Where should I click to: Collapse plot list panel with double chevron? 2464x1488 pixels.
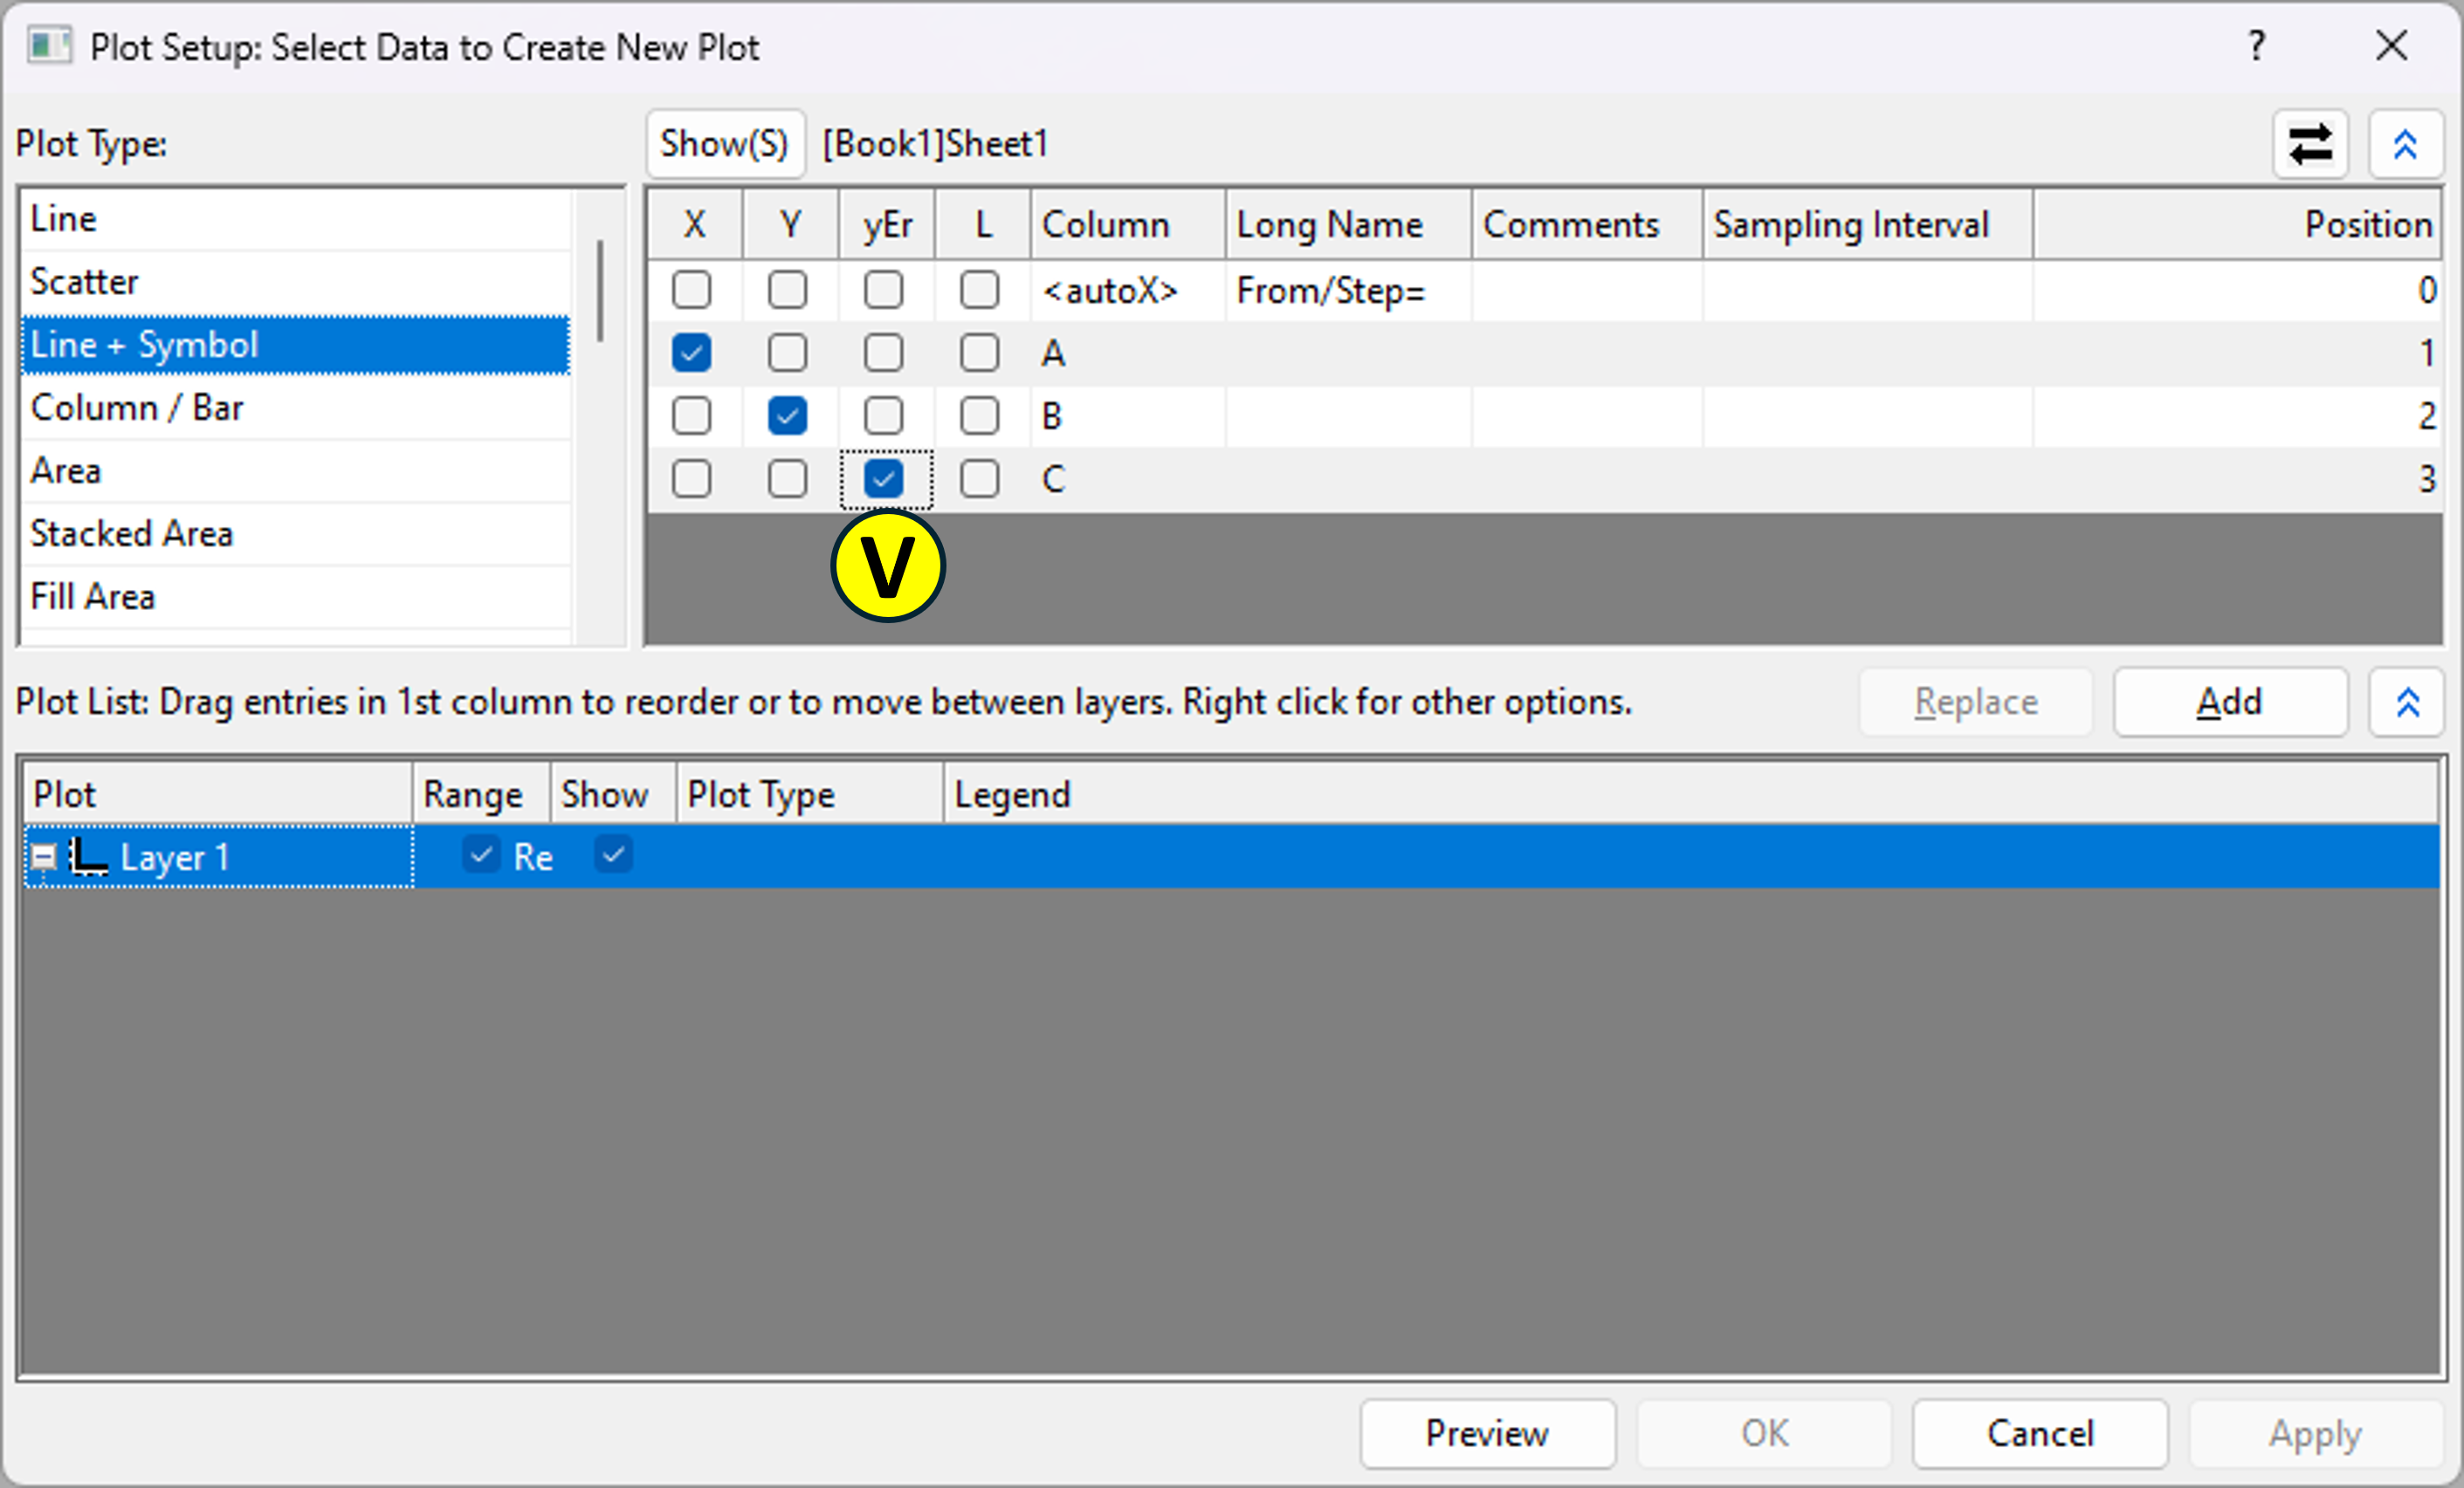tap(2407, 703)
